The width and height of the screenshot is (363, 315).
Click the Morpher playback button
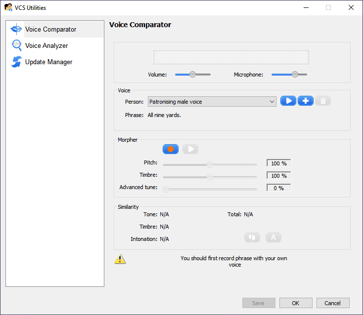190,149
